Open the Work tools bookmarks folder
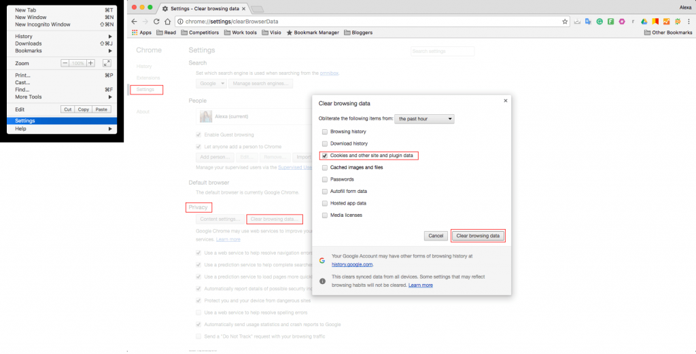This screenshot has width=696, height=354. [x=240, y=33]
